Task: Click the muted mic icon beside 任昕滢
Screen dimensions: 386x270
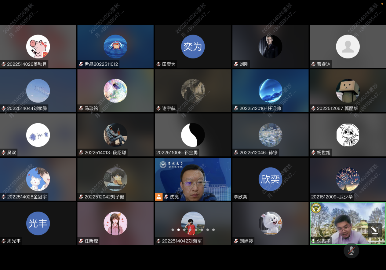Action: (81, 241)
